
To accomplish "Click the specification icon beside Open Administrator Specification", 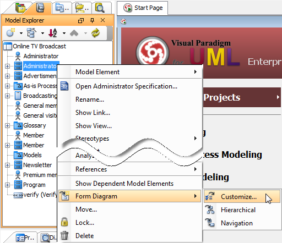I will [x=64, y=86].
